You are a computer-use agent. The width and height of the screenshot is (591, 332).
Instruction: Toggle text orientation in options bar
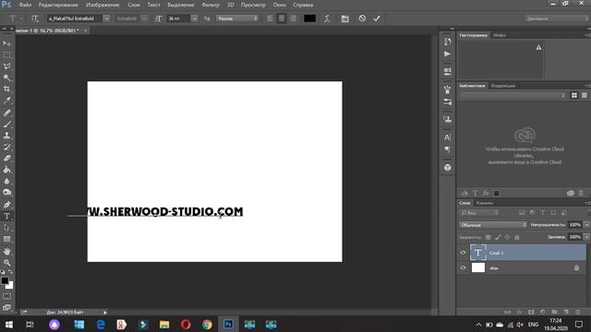click(35, 18)
